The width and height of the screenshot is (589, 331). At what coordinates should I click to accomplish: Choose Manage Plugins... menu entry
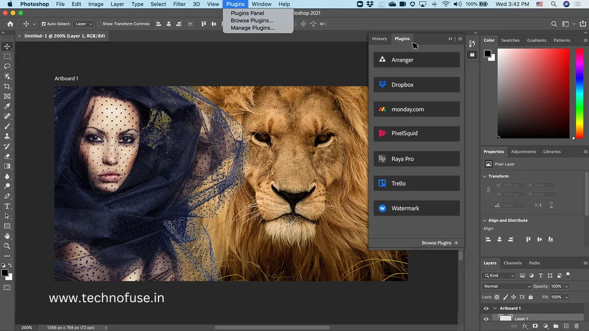[x=253, y=28]
